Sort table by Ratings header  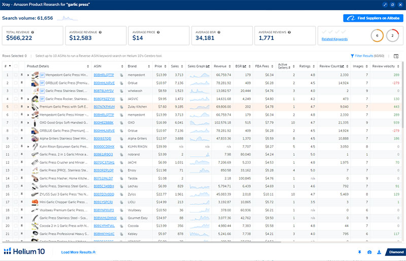click(x=307, y=66)
